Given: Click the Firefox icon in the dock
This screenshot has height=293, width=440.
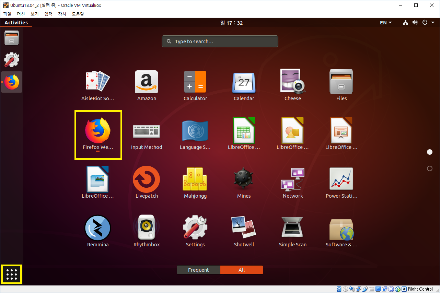Looking at the screenshot, I should (x=12, y=82).
